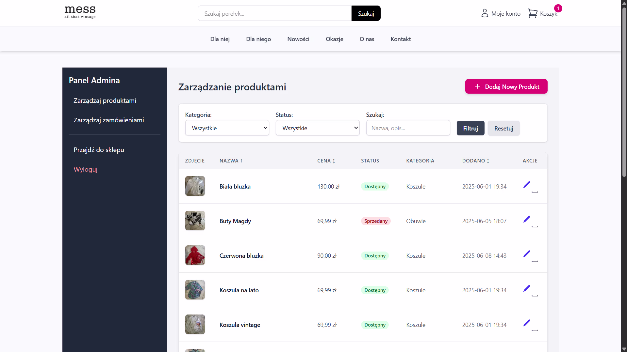This screenshot has height=352, width=627.
Task: Expand the Status filter dropdown
Action: (317, 128)
